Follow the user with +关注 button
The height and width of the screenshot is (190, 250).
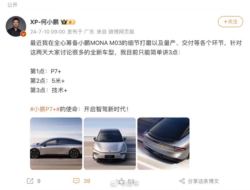pyautogui.click(x=230, y=22)
